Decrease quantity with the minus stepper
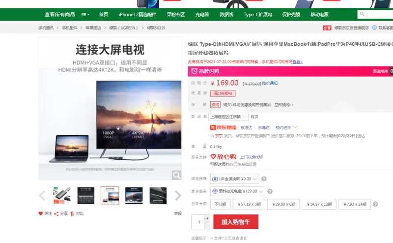393x243 pixels. [207, 225]
